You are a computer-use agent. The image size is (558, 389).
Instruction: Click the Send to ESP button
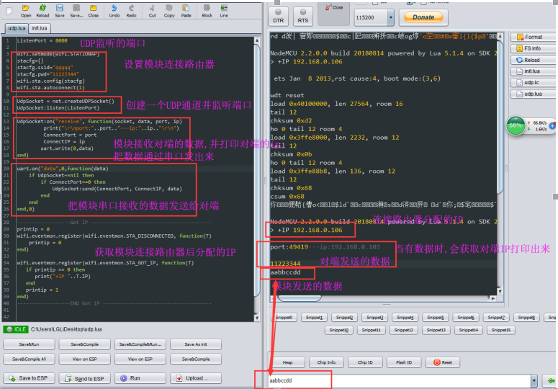[85, 378]
